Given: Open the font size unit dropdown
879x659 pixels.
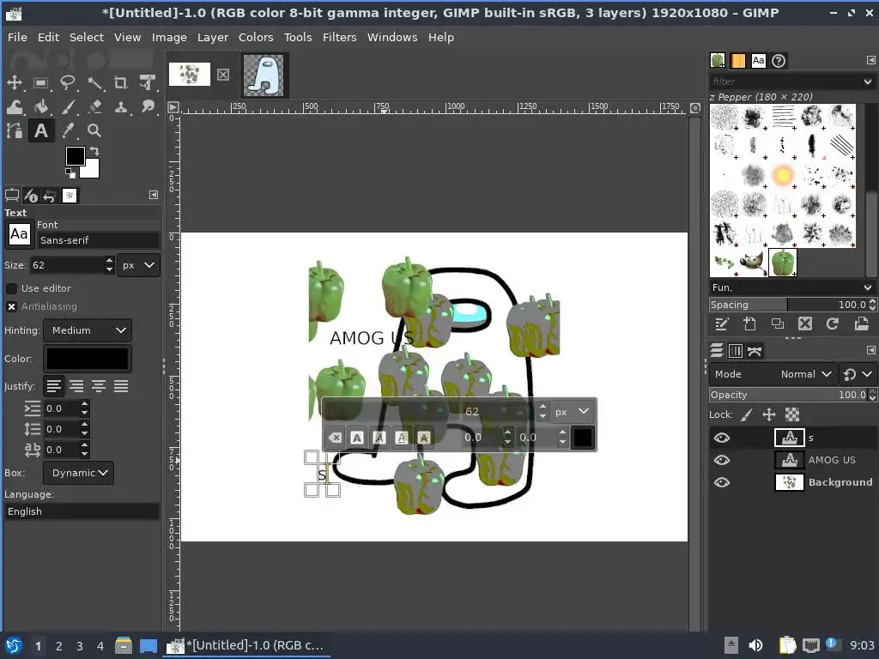Looking at the screenshot, I should tap(138, 265).
